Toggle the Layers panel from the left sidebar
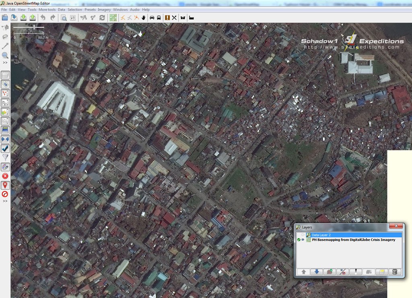This screenshot has height=298, width=412. point(5,74)
